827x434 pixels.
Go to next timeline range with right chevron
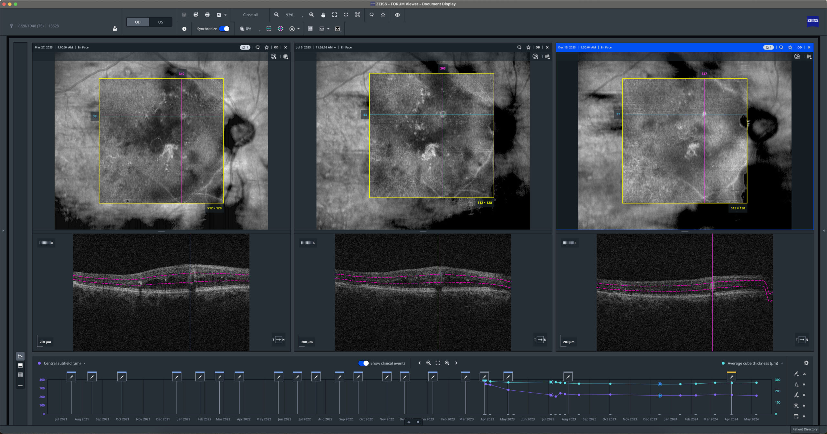click(x=456, y=363)
